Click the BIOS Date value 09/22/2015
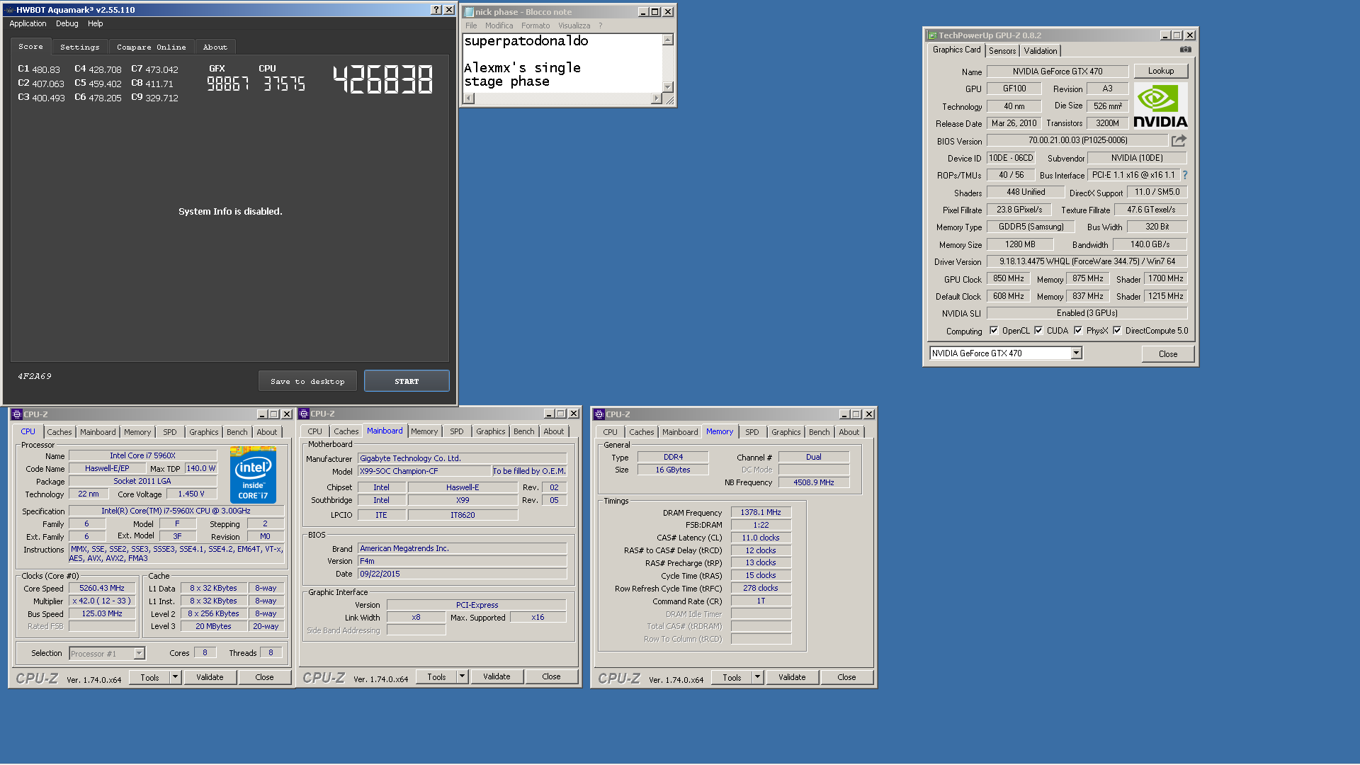The height and width of the screenshot is (765, 1360). 462,574
